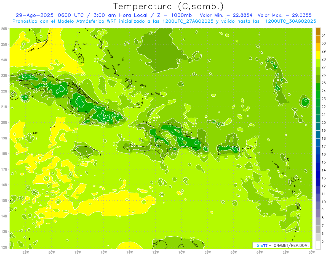331x256 pixels.
Task: Click the "18N" latitude axis label
Action: tap(4, 154)
